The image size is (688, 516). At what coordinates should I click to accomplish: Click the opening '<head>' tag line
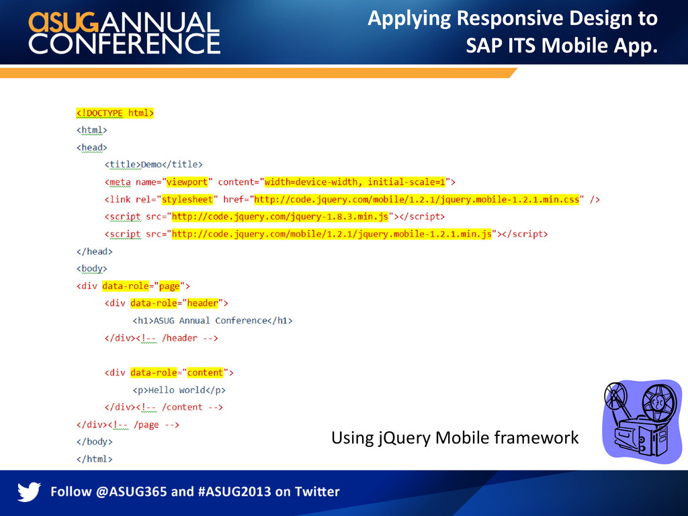pyautogui.click(x=91, y=147)
